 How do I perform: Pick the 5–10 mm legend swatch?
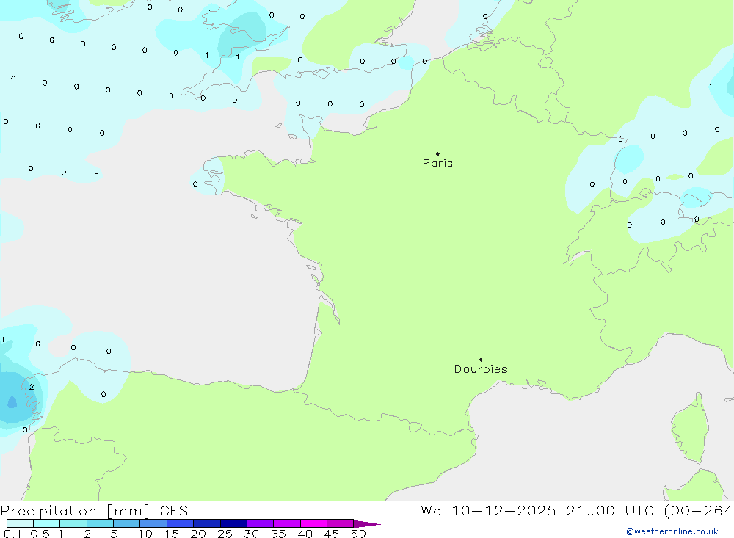(x=127, y=523)
